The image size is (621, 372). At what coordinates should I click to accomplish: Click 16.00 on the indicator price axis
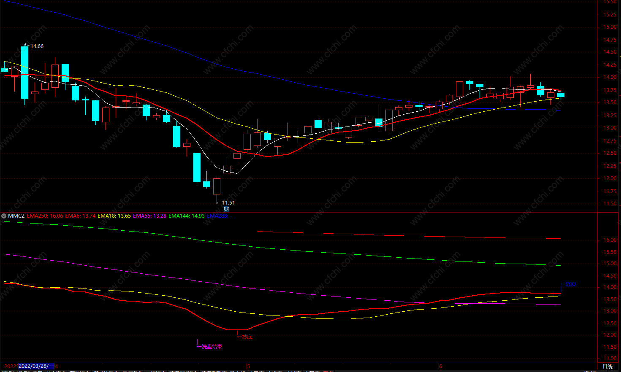610,240
